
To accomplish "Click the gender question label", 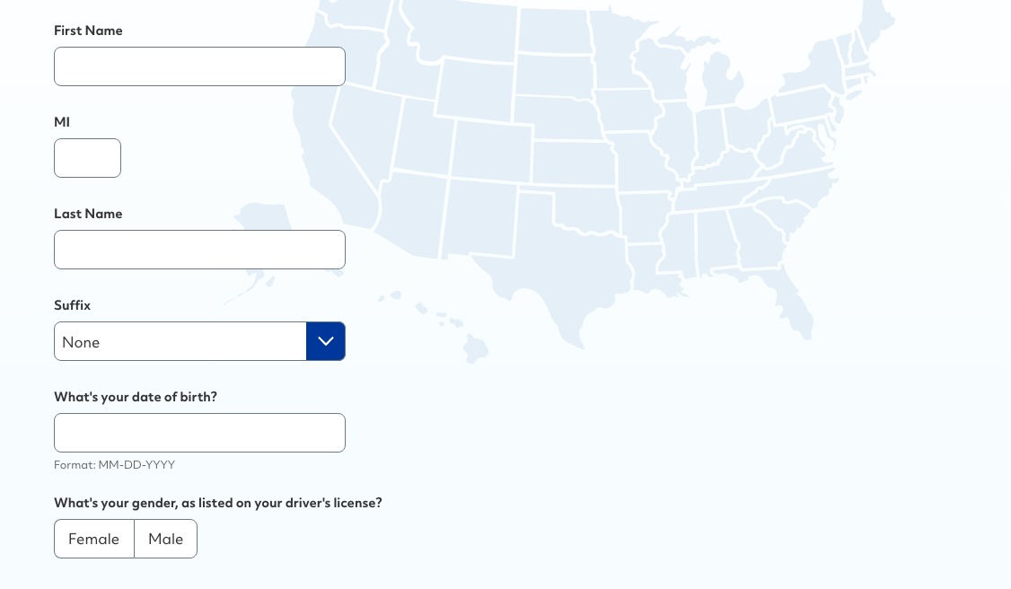I will pos(218,503).
